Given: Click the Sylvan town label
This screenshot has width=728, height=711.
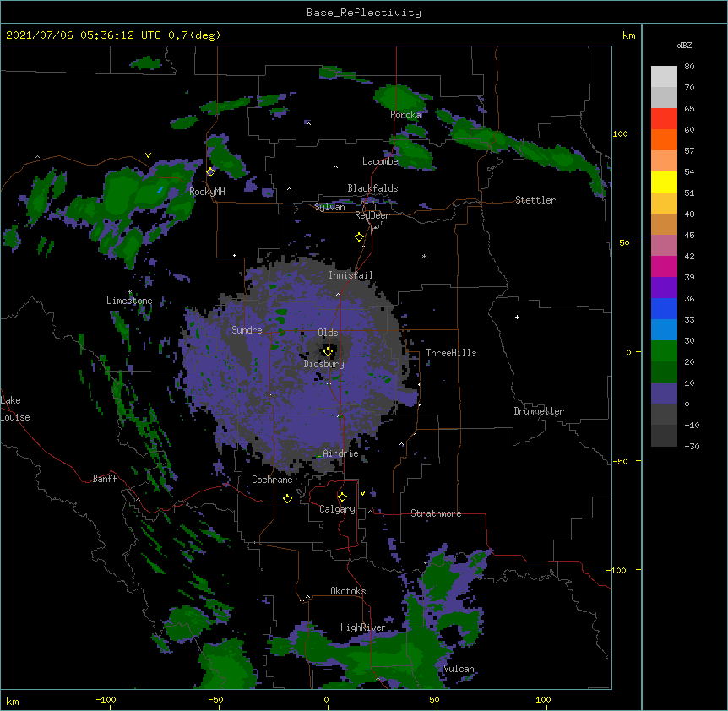Looking at the screenshot, I should pos(329,207).
